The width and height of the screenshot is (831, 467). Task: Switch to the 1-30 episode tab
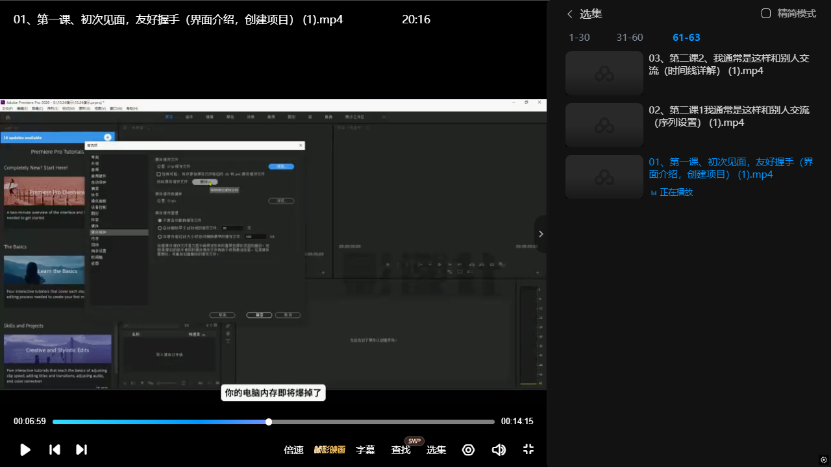click(579, 38)
